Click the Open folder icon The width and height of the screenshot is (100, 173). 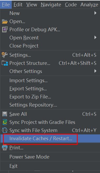[x=5, y=22]
